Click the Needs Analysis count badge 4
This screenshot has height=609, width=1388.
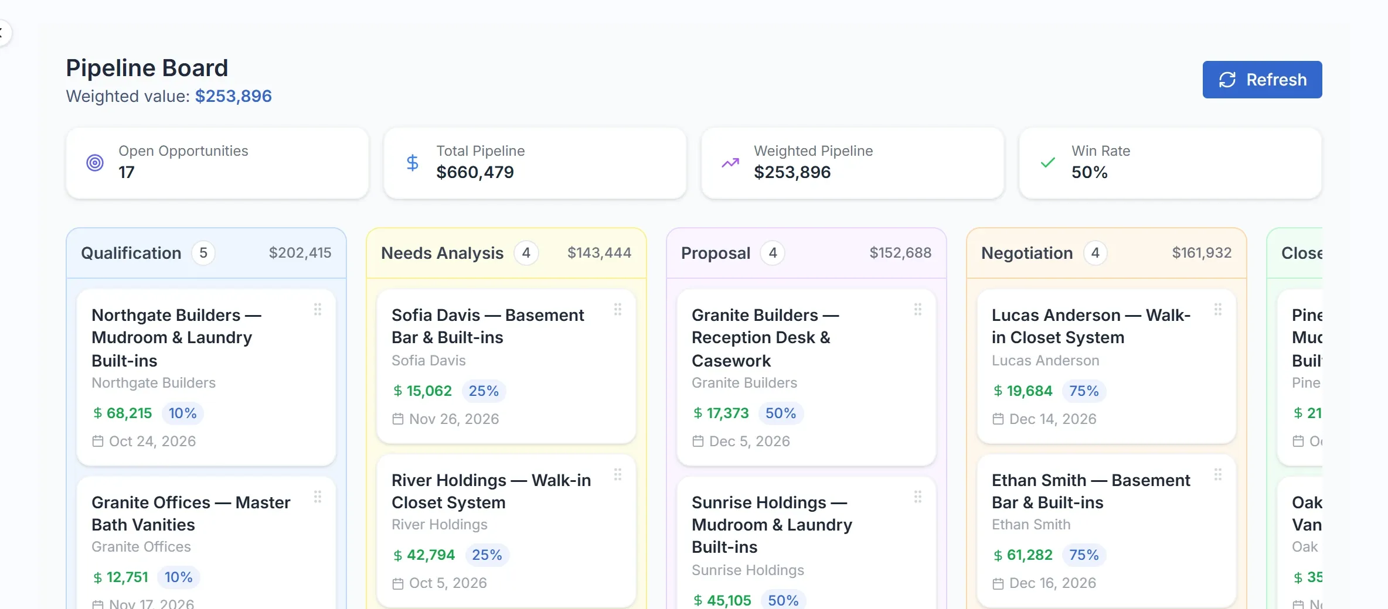pyautogui.click(x=526, y=253)
